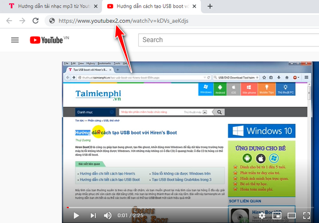Open link Hướng dẫn chi tiết cách tạo Hiren's
The height and width of the screenshot is (223, 319).
click(107, 173)
